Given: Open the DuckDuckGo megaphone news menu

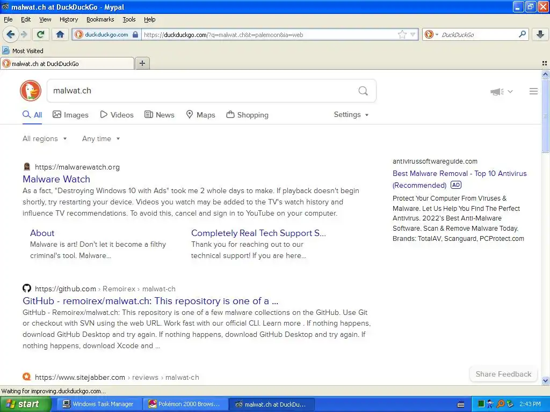Looking at the screenshot, I should pos(501,91).
